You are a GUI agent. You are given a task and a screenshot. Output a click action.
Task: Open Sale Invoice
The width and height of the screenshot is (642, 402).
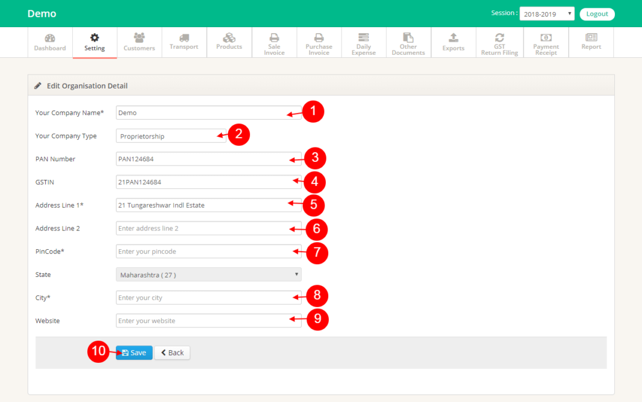click(274, 42)
